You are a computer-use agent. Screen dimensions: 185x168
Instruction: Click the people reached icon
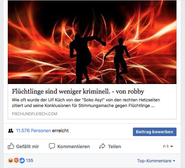click(x=11, y=130)
